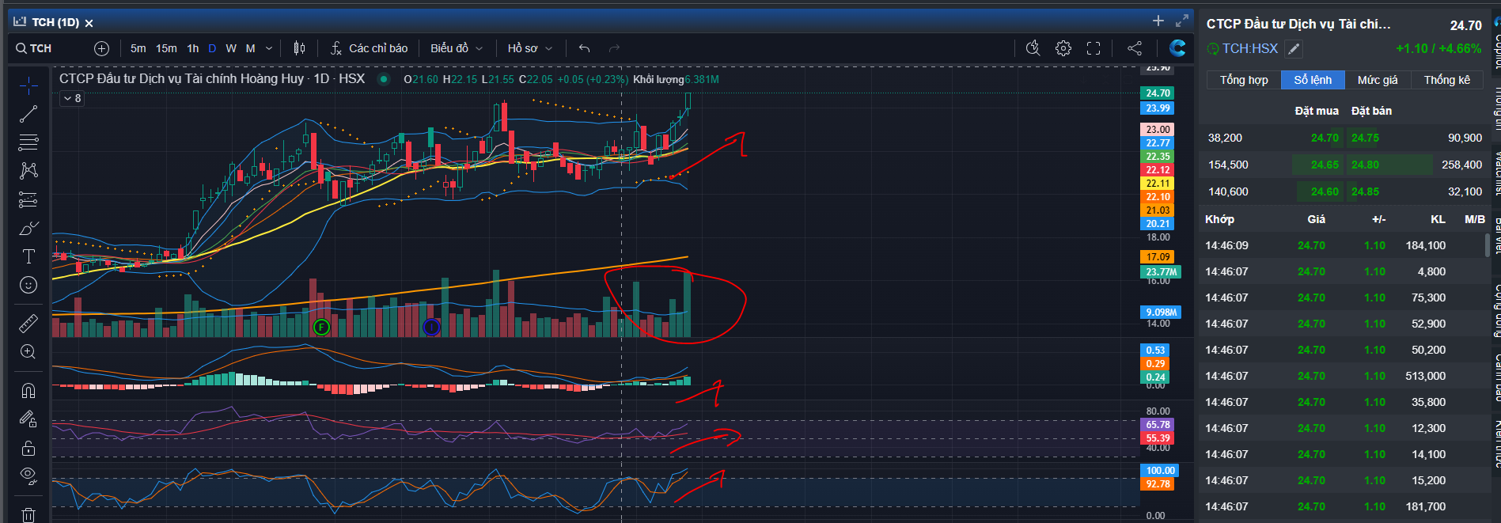Add a new chart tab with plus
This screenshot has height=523, width=1501.
click(x=1158, y=21)
